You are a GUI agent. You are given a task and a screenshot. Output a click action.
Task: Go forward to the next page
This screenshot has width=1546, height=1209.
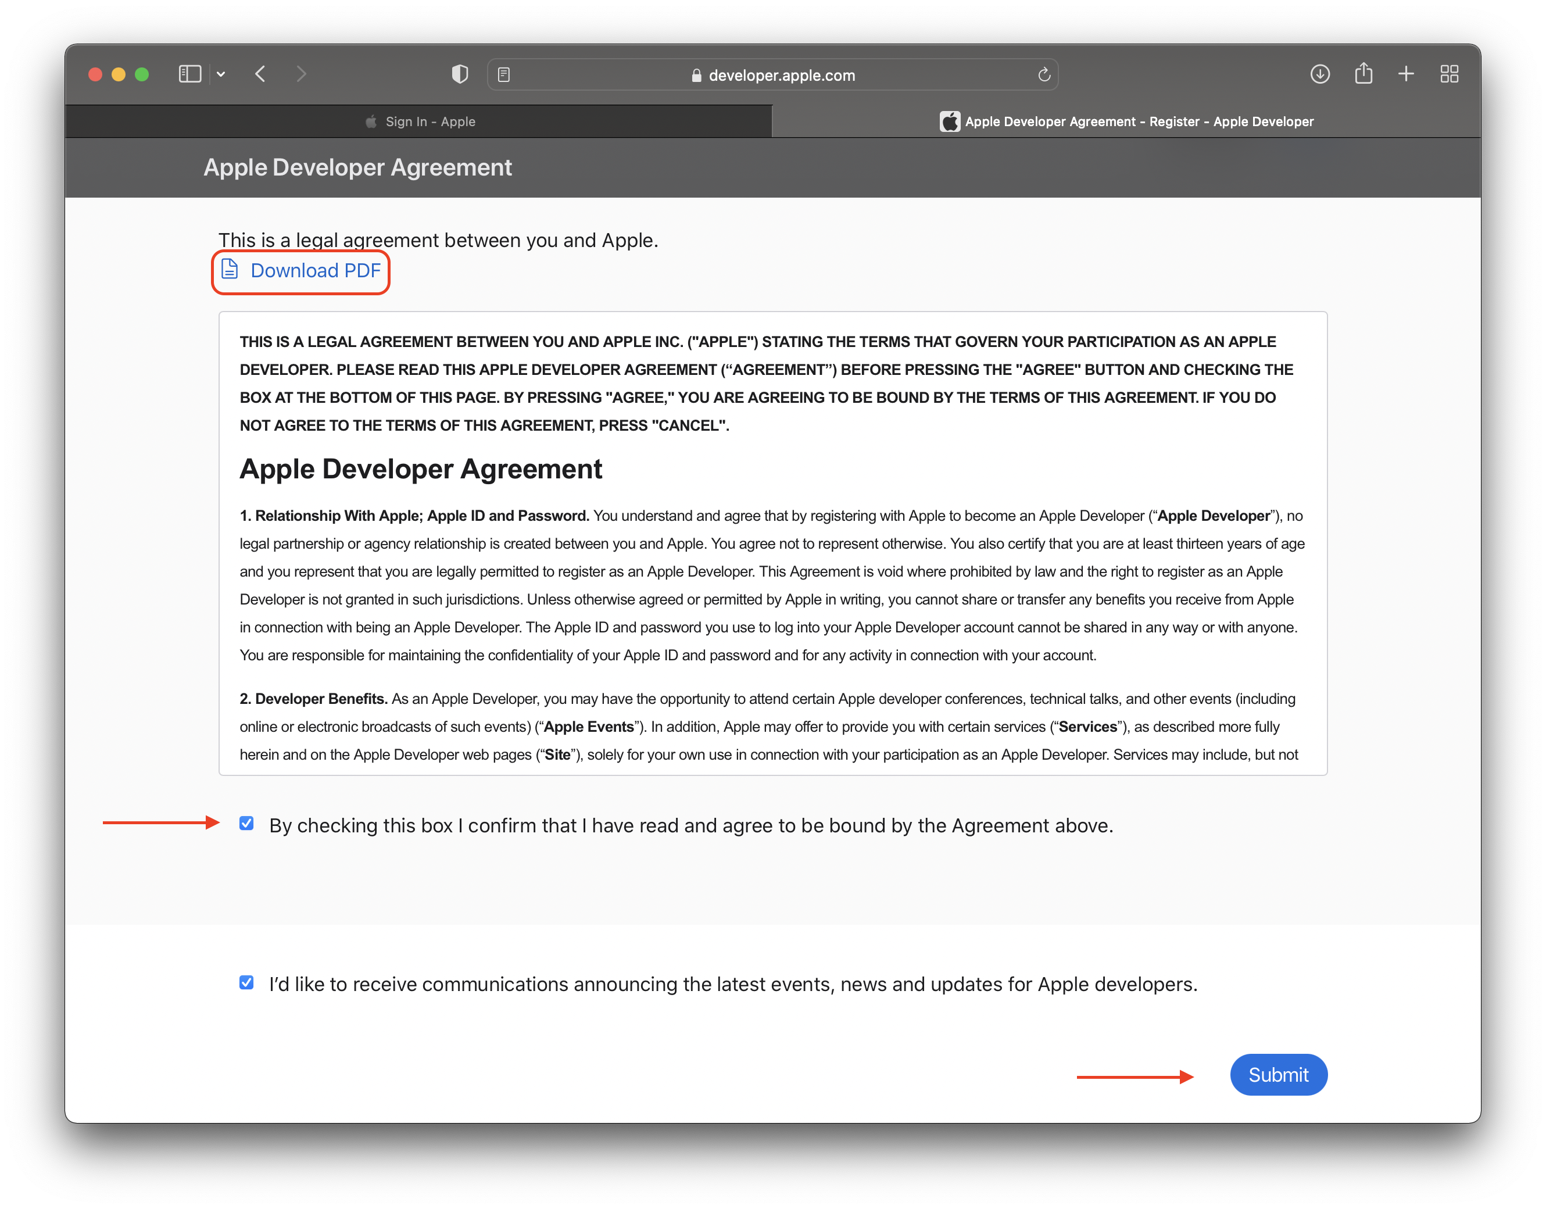[x=302, y=74]
